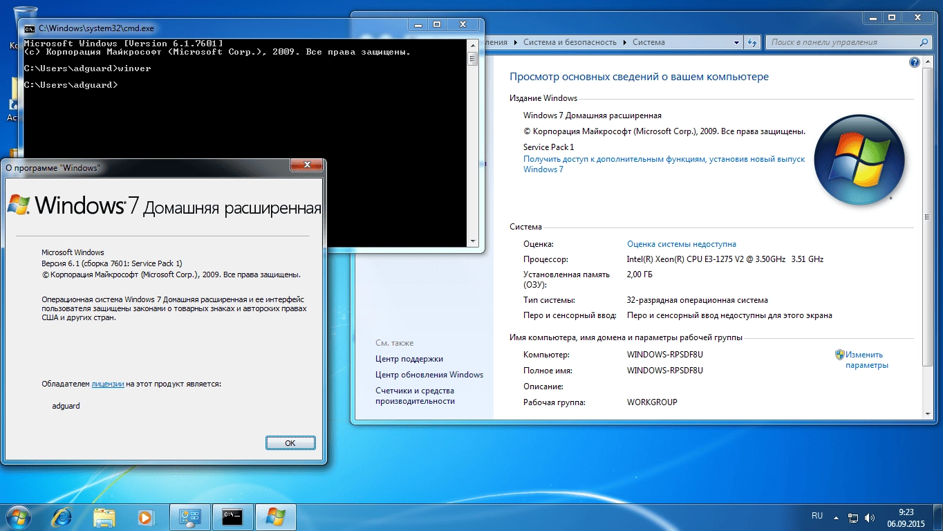Image resolution: width=943 pixels, height=531 pixels.
Task: Click cmd window scrollbar down arrow
Action: tap(473, 241)
